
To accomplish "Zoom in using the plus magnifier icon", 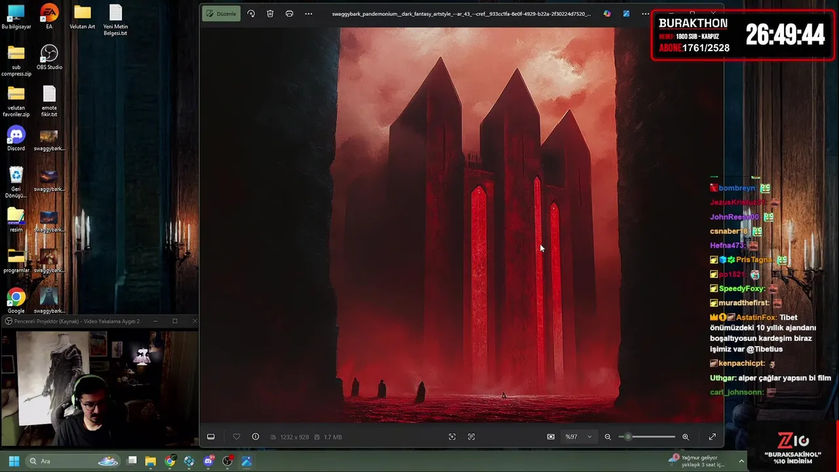I will pos(686,437).
